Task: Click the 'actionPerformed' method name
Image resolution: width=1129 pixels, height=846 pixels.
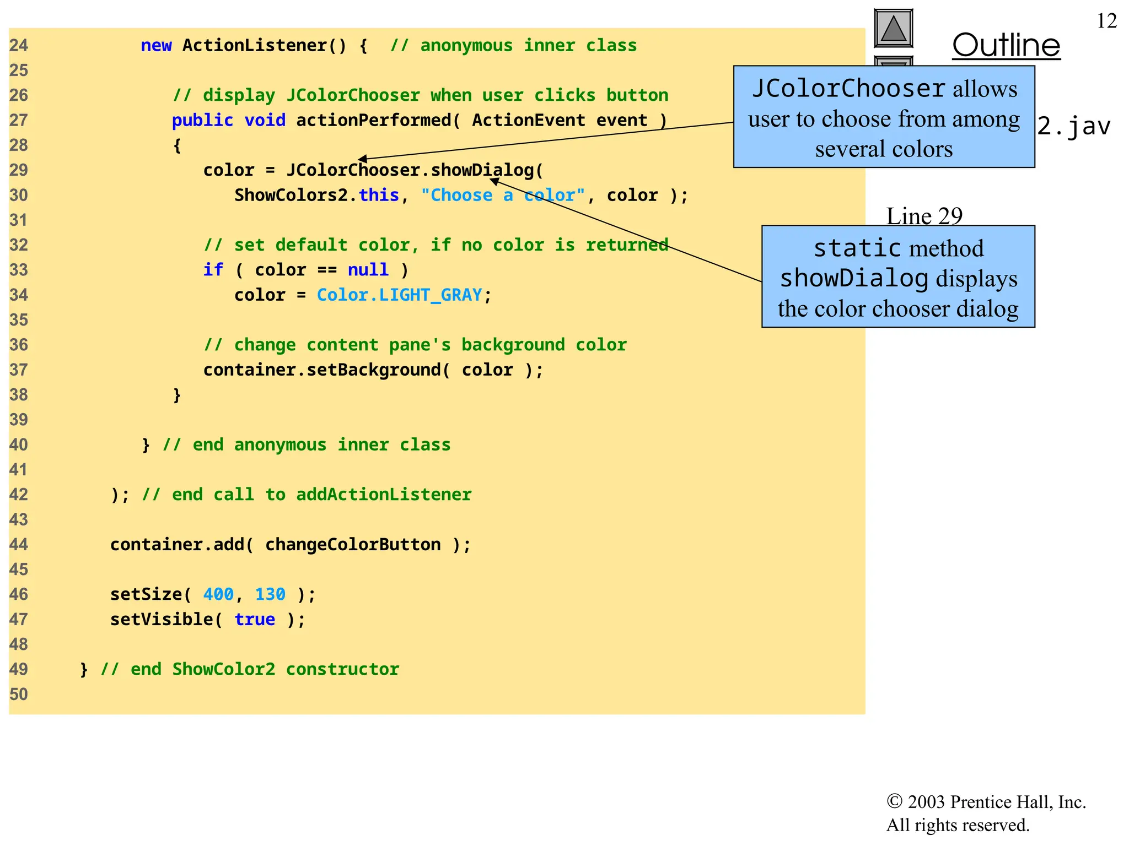Action: click(374, 121)
